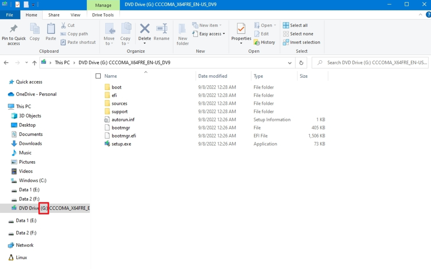Open the Properties dropdown arrow
Viewport: 431px width, 269px height.
click(241, 44)
